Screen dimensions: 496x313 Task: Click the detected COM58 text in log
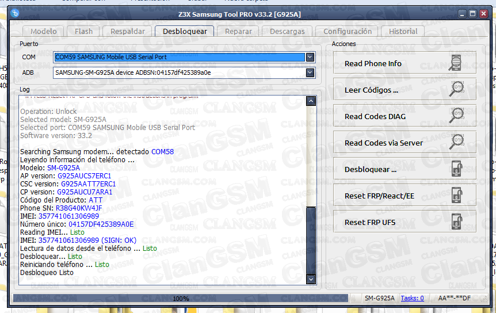coord(162,152)
